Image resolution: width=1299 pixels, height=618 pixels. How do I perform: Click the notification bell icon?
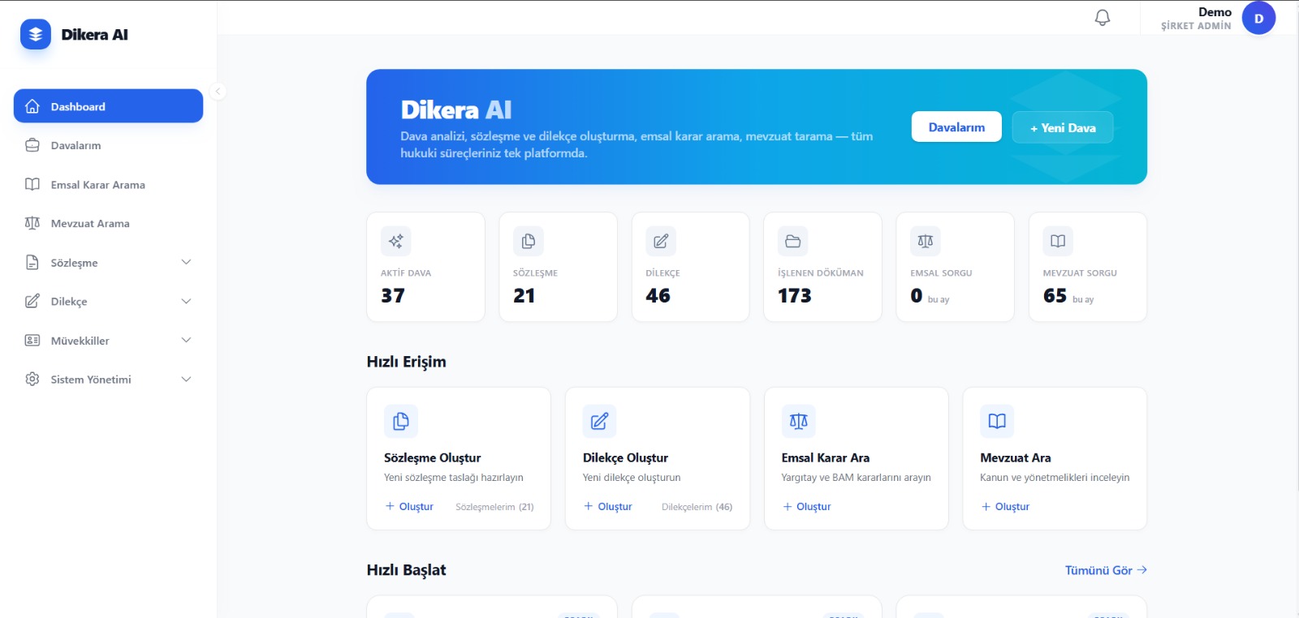1102,18
